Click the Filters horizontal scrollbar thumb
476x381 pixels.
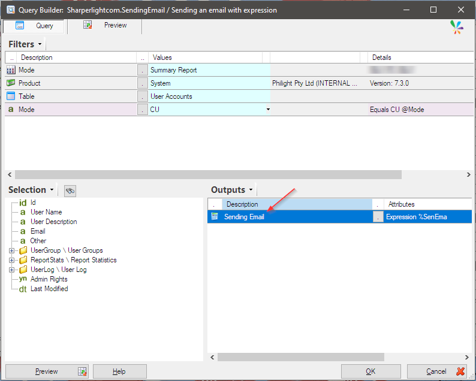point(208,174)
